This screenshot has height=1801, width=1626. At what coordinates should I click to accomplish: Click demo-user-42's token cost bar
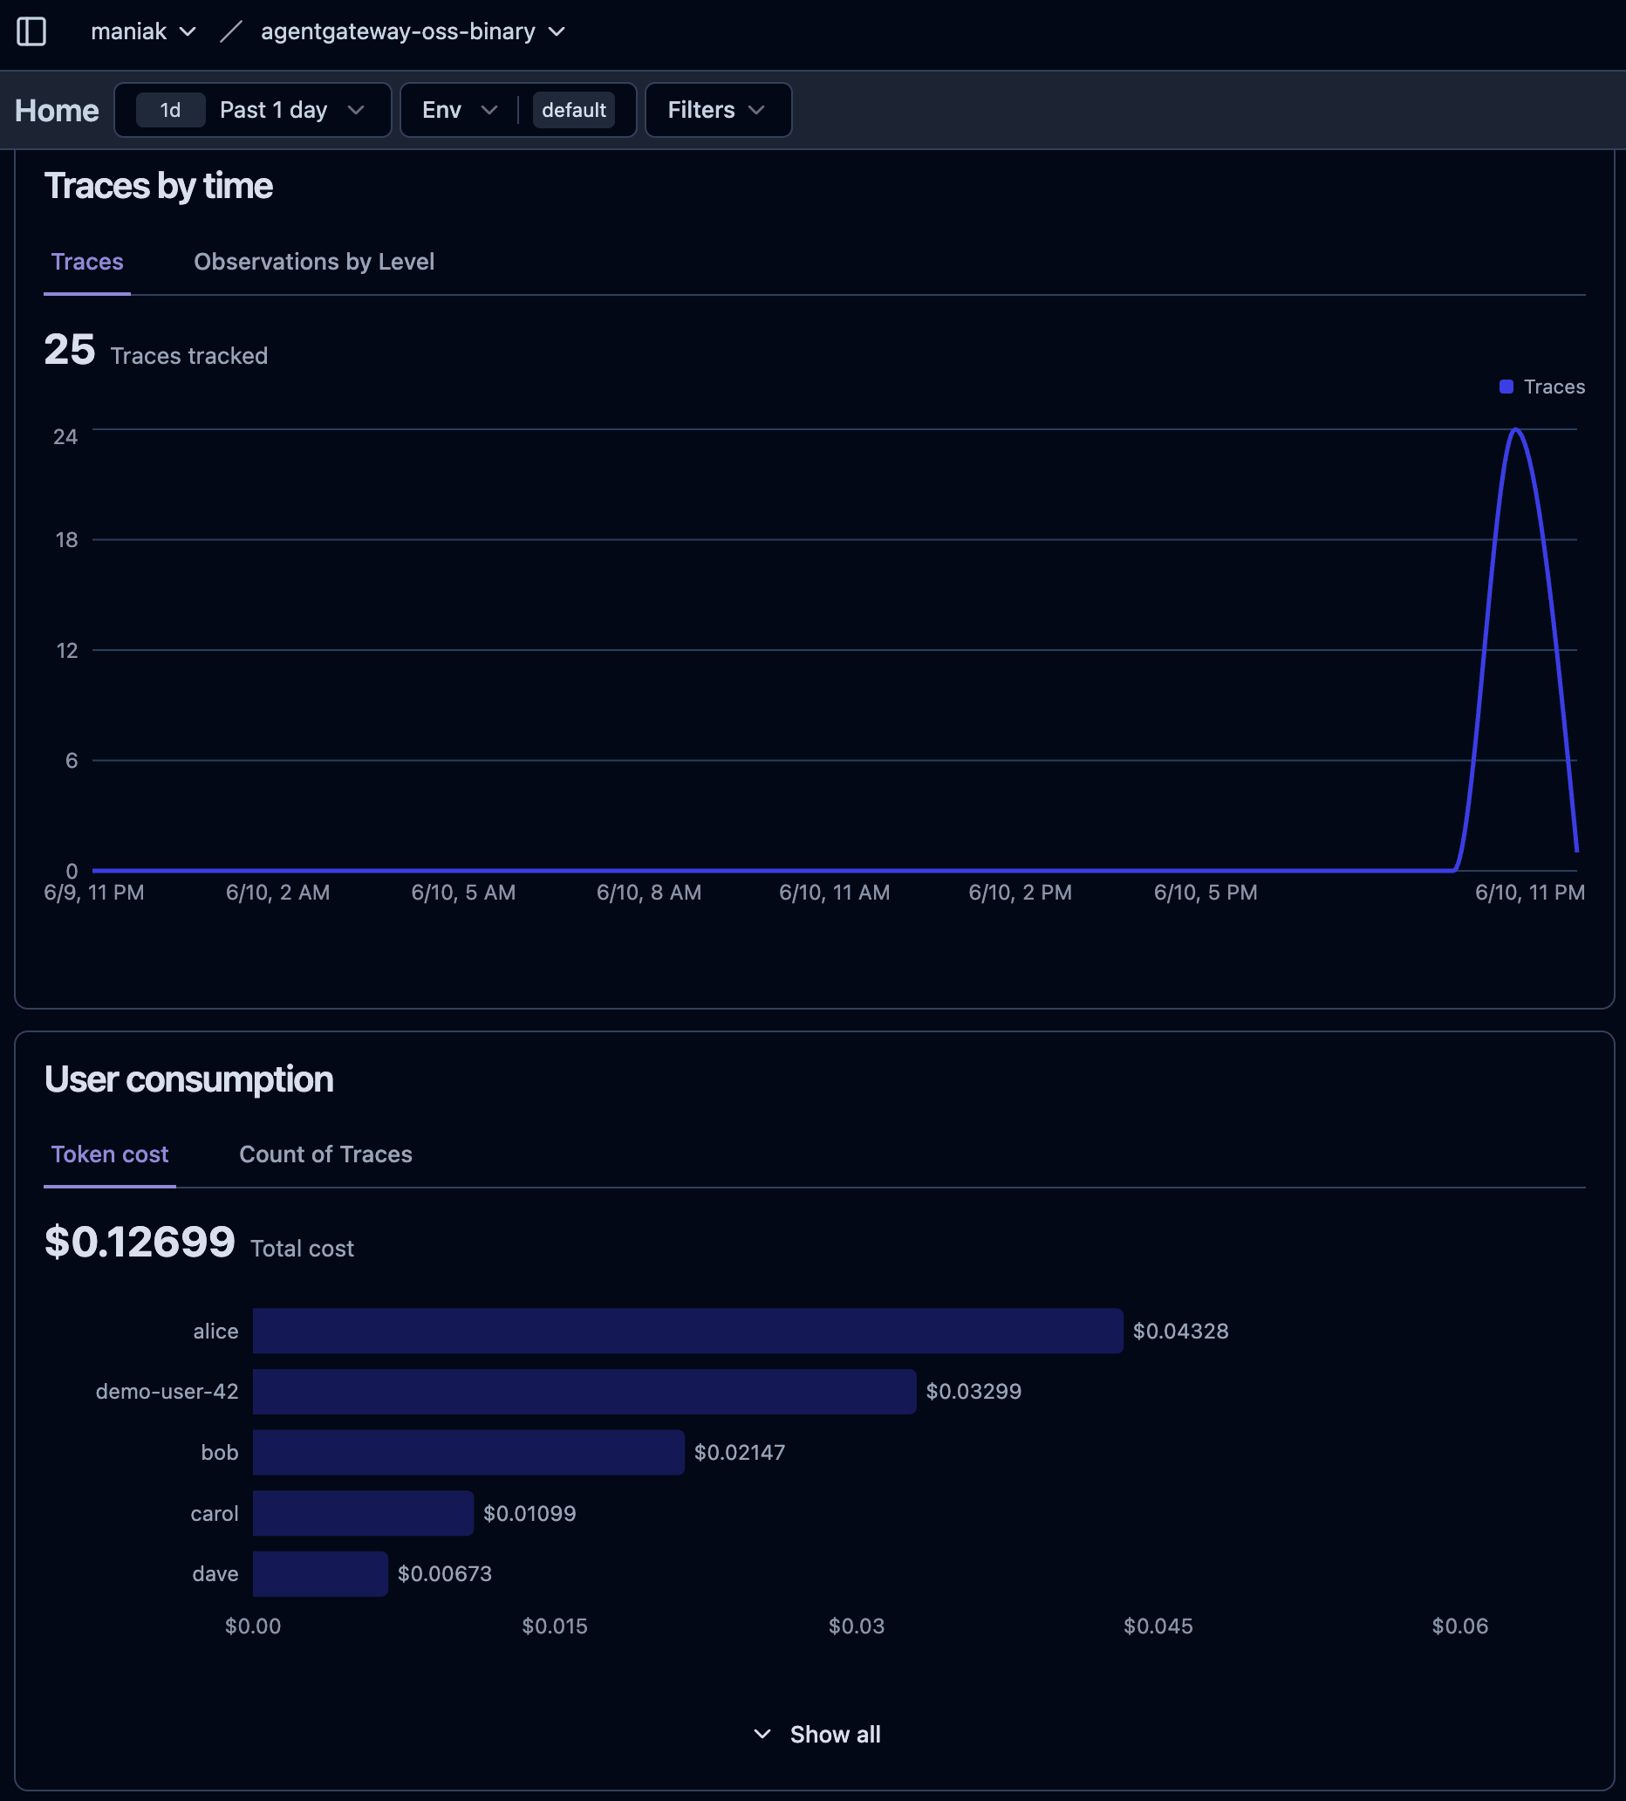584,1392
